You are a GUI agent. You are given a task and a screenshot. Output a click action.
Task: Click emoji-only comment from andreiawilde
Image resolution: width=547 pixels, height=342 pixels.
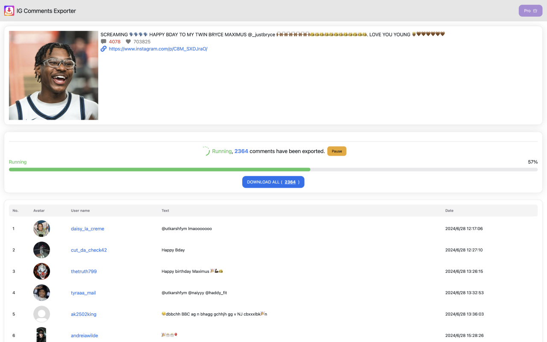pyautogui.click(x=169, y=335)
